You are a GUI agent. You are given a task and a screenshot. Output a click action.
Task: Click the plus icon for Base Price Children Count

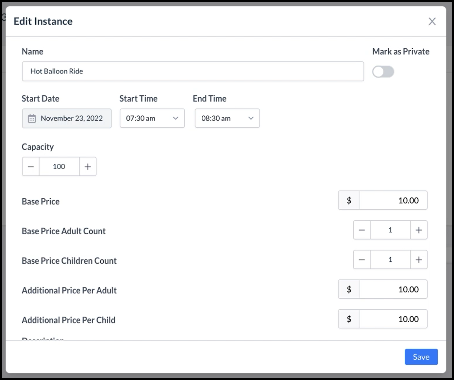click(x=419, y=259)
